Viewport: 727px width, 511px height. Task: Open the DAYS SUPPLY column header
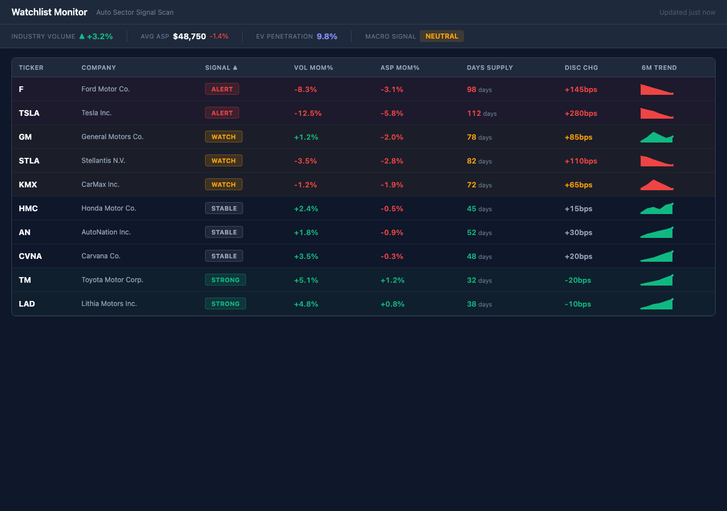[x=490, y=68]
